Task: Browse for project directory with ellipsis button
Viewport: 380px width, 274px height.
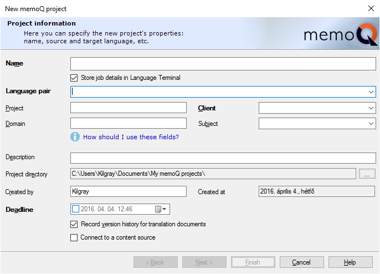Action: 367,174
